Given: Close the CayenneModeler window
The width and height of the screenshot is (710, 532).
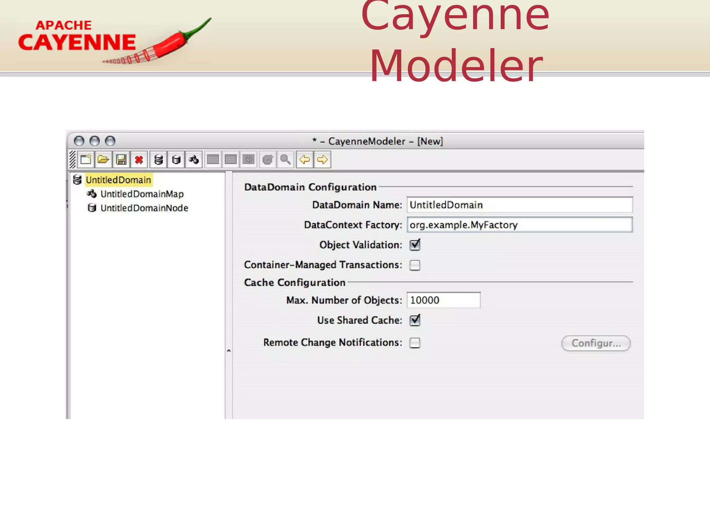Looking at the screenshot, I should [x=79, y=141].
